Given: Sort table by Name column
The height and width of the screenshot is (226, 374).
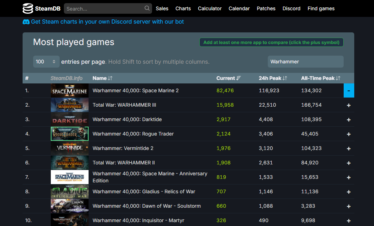Looking at the screenshot, I should (x=102, y=78).
